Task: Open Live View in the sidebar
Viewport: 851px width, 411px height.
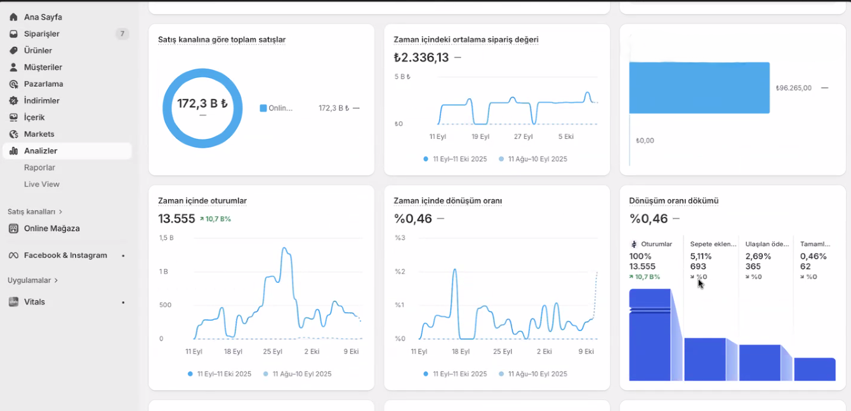Action: click(42, 185)
